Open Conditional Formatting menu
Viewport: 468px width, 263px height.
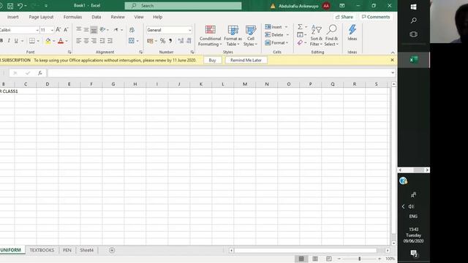coord(210,36)
